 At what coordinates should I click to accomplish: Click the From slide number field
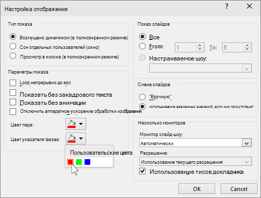[x=185, y=47]
